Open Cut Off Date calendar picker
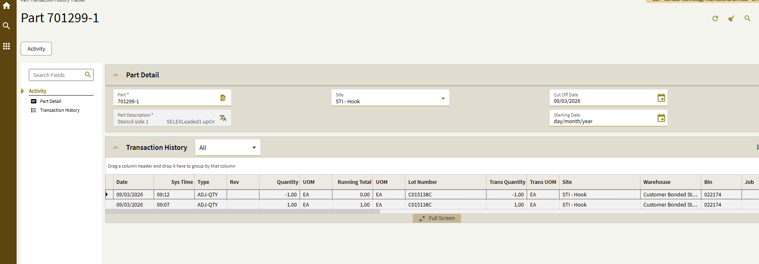Image resolution: width=759 pixels, height=264 pixels. pos(661,98)
